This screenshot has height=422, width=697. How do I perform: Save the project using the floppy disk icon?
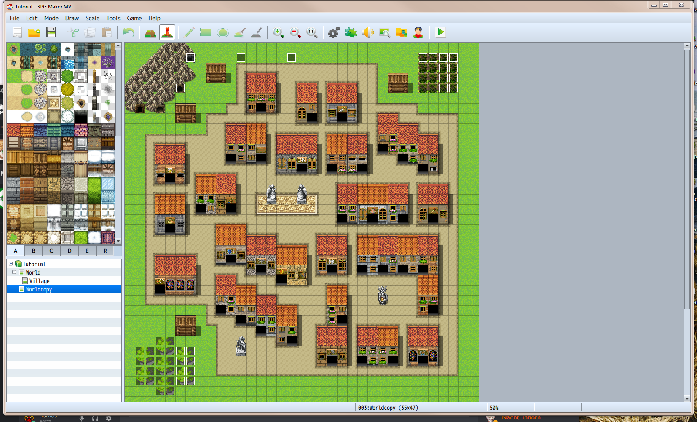point(51,32)
